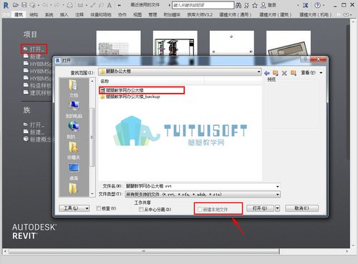
Task: Expand the quick access toolbar customize arrow
Action: coord(119,5)
